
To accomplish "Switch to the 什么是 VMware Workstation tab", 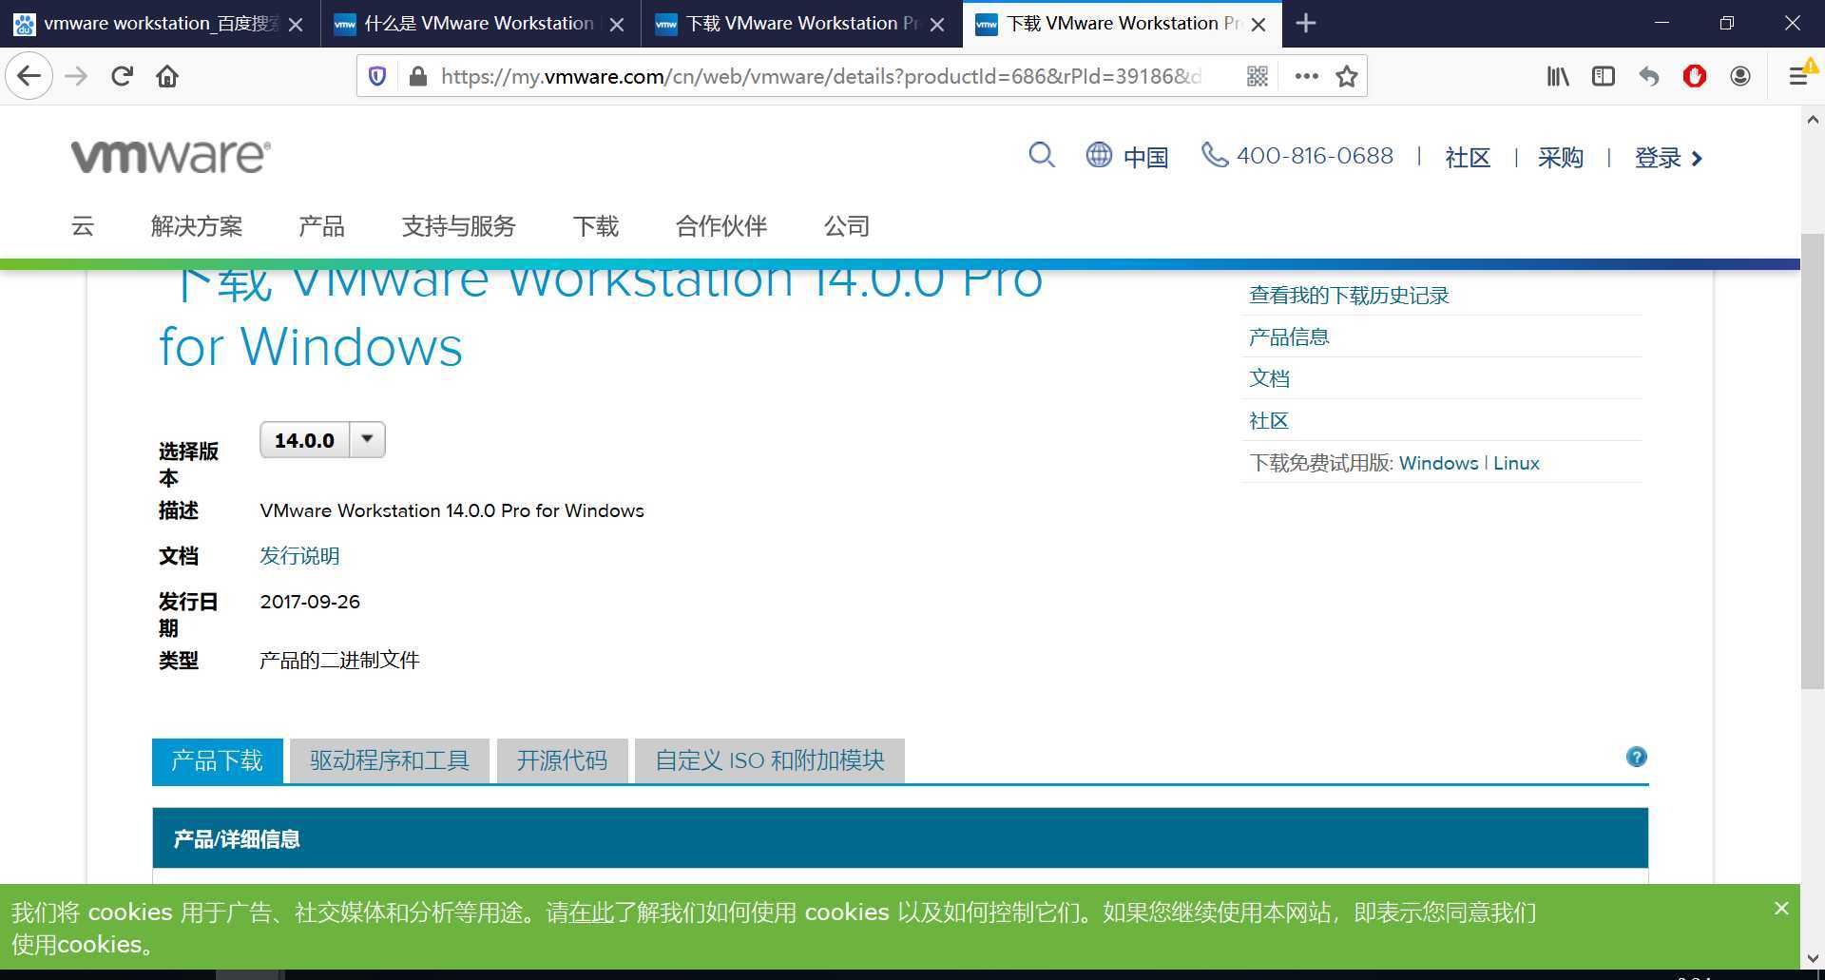I will pos(479,24).
